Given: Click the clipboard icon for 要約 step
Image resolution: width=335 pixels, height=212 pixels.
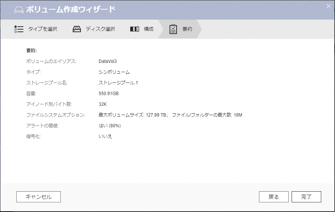Looking at the screenshot, I should [173, 29].
